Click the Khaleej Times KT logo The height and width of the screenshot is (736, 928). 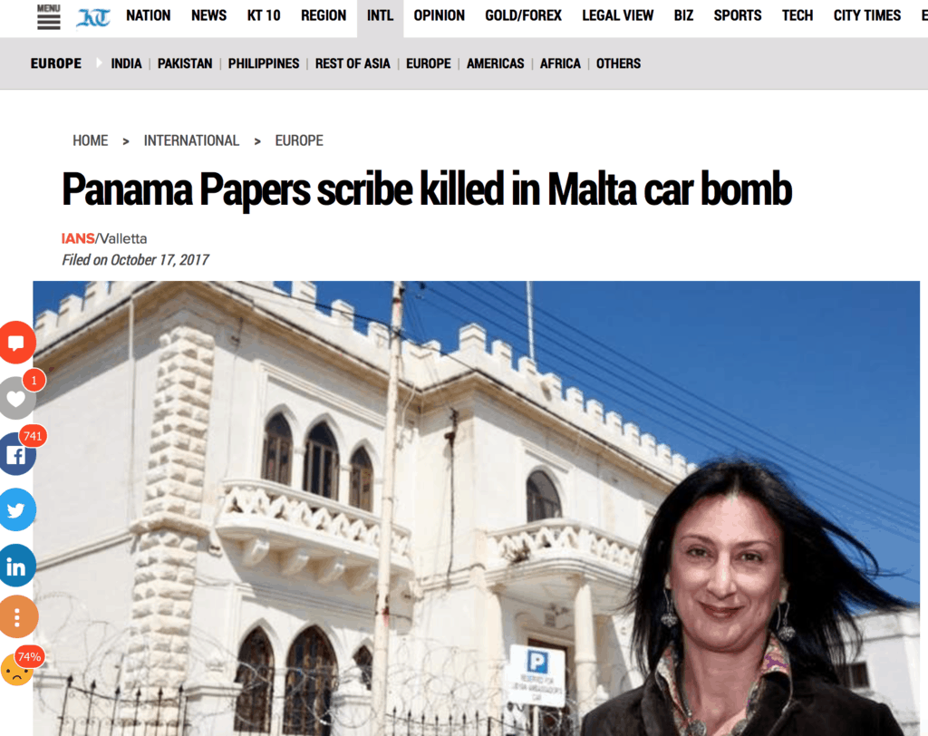point(93,18)
